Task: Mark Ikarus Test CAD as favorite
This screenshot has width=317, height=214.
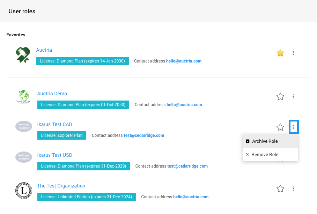Action: 280,127
